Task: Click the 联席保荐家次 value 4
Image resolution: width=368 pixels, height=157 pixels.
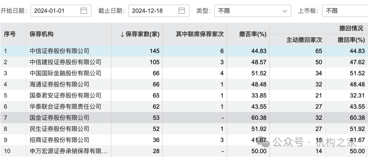Action: pos(222,73)
